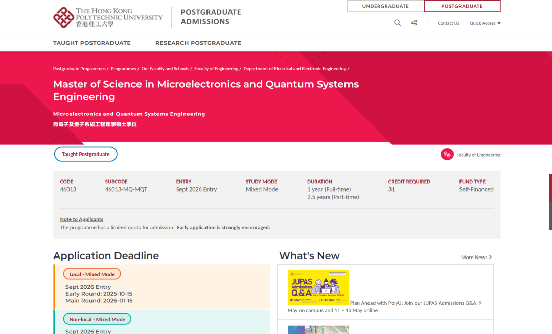Click the share icon in the header
Screen dimensions: 552x334
[413, 23]
